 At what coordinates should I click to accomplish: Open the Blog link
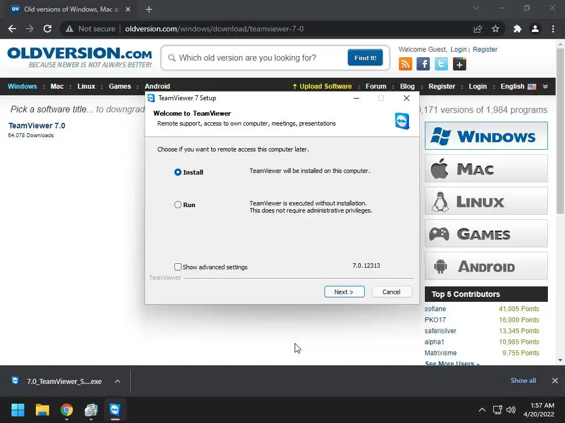point(407,86)
